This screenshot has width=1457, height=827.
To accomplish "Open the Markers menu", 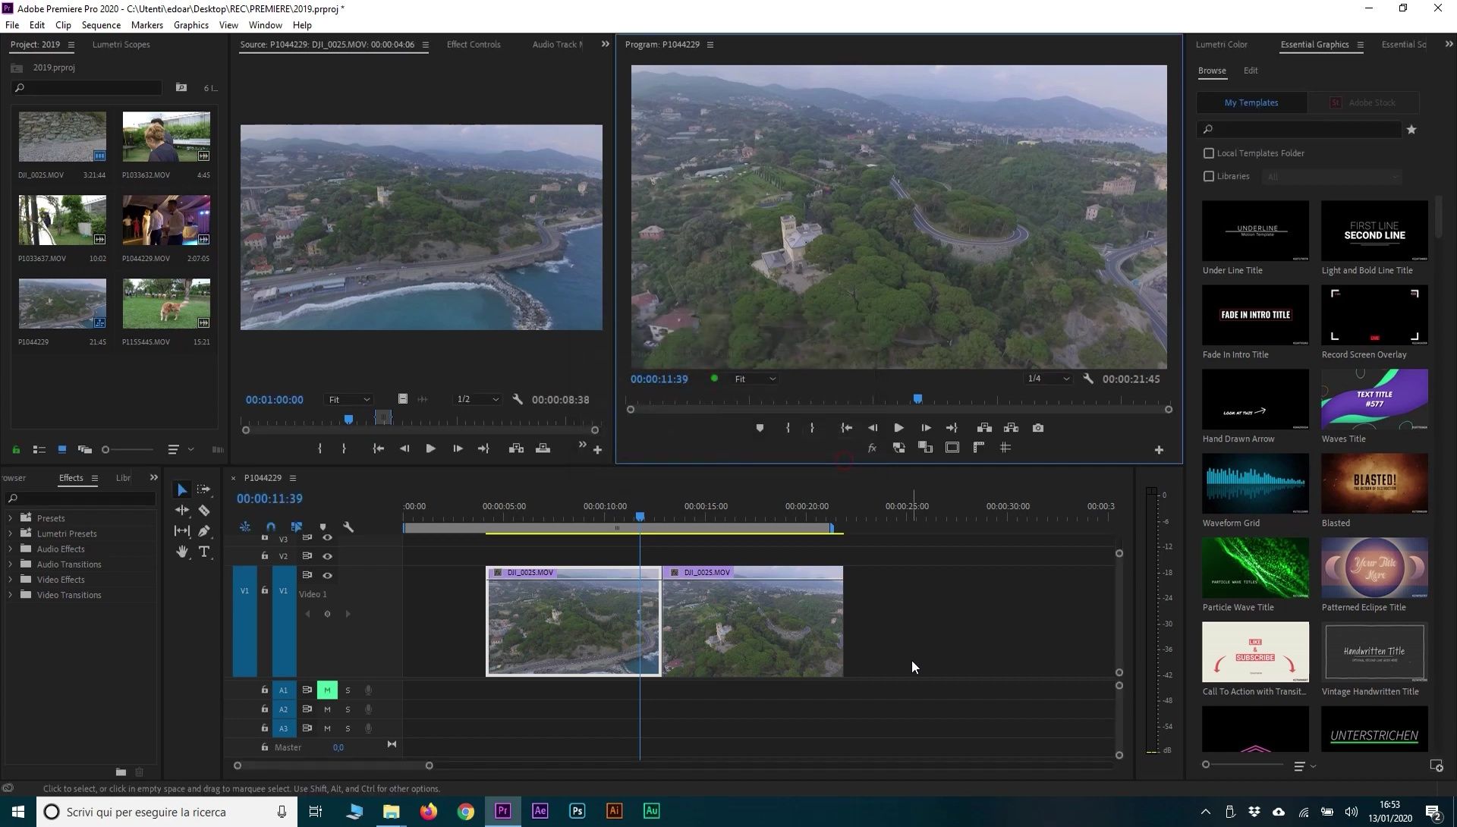I will click(147, 25).
